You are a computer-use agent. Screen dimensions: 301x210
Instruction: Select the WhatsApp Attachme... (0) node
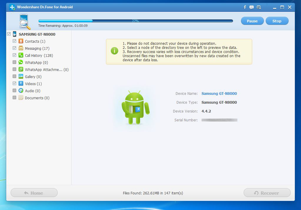pos(47,70)
